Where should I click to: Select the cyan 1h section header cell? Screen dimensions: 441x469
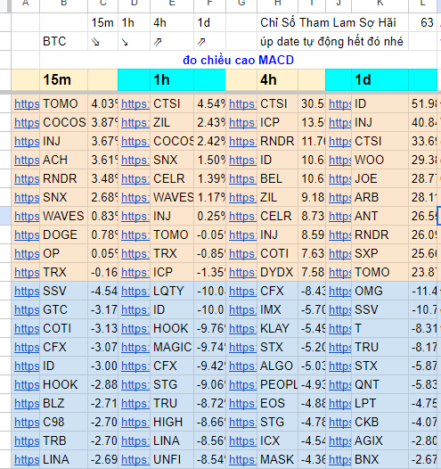click(172, 80)
